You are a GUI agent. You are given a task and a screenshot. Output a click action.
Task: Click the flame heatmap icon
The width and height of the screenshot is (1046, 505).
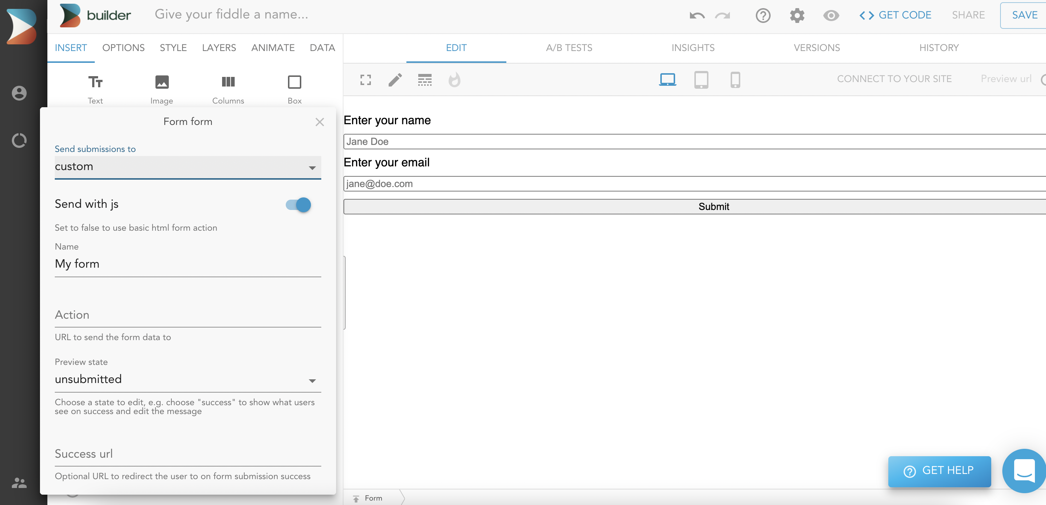[455, 79]
